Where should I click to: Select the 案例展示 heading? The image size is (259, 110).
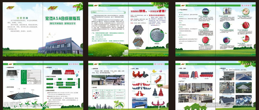pos(224,68)
